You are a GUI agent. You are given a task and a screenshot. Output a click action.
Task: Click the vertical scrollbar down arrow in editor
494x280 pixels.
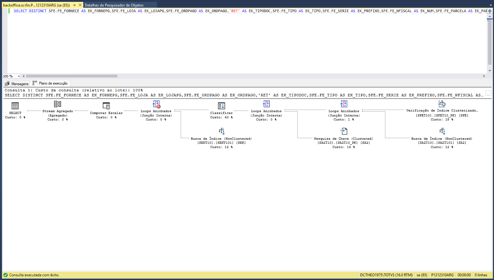pos(490,71)
